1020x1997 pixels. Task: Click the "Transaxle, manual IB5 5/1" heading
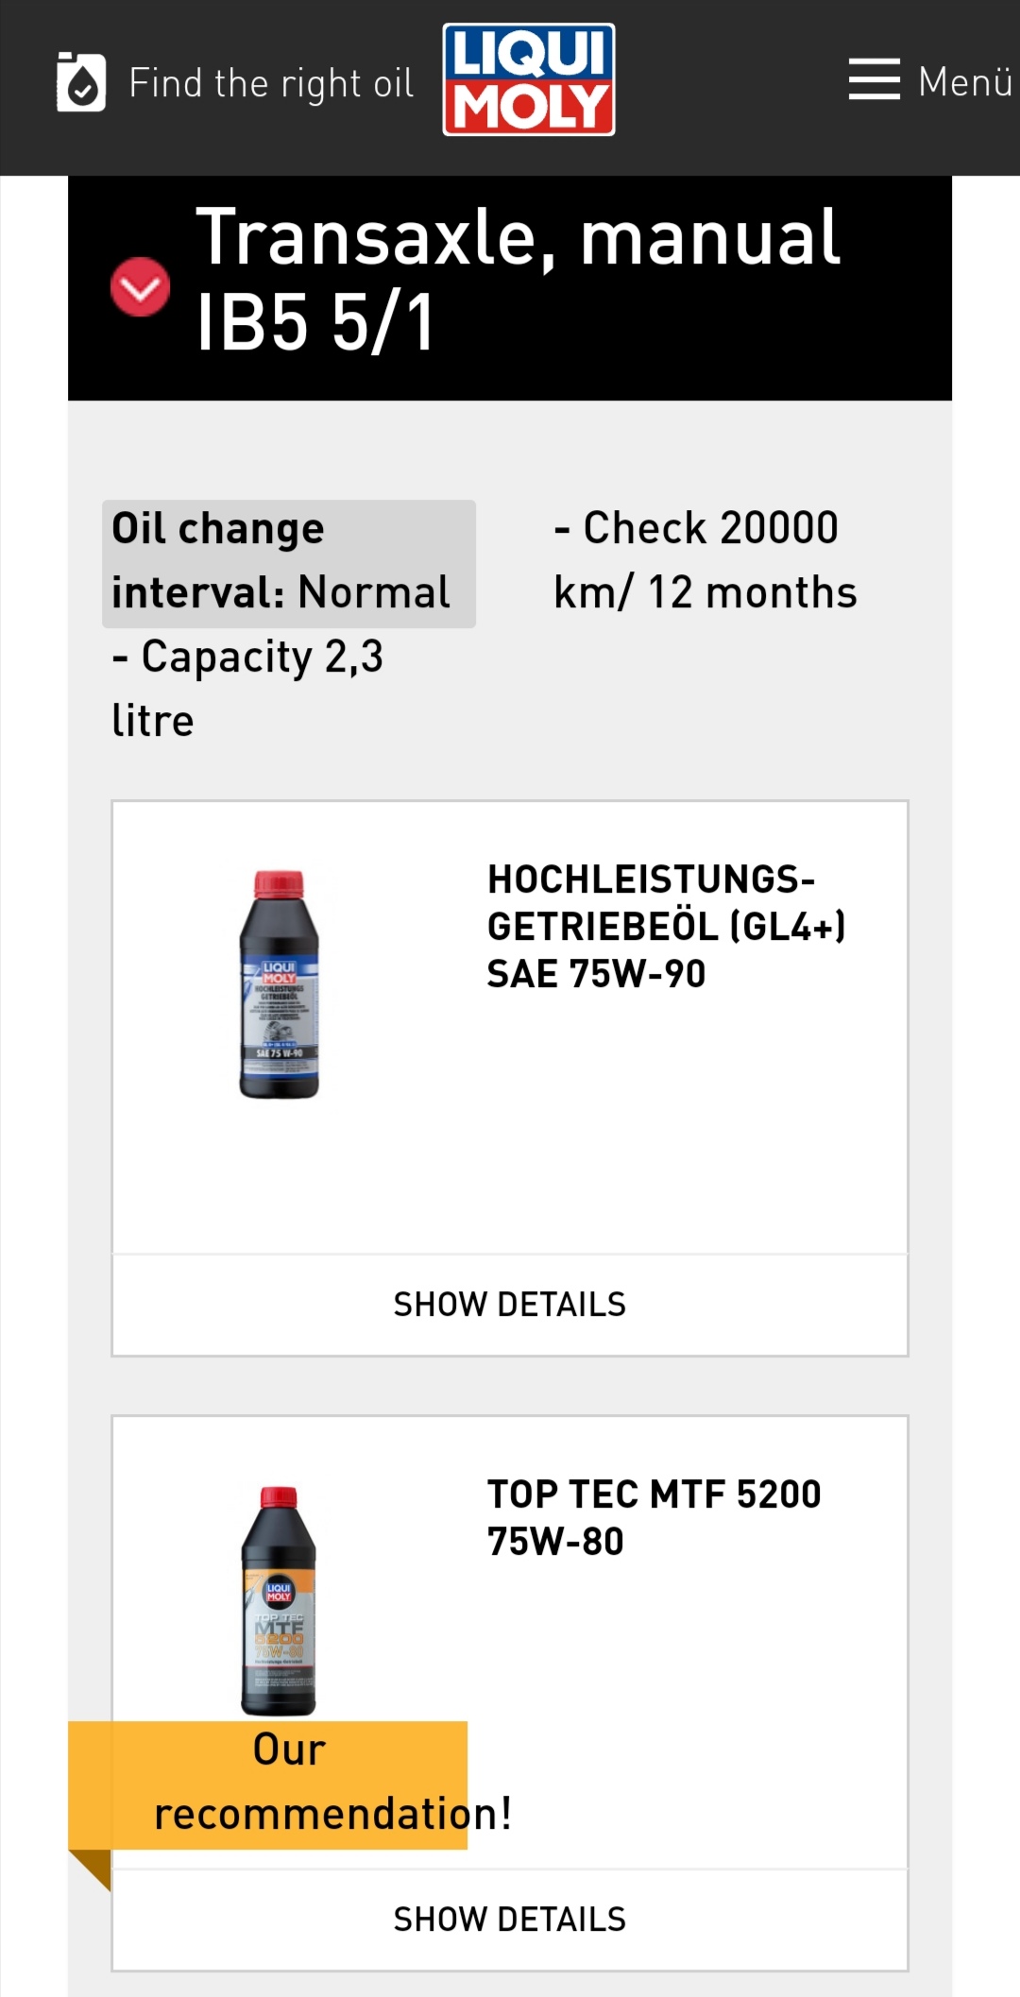point(518,280)
